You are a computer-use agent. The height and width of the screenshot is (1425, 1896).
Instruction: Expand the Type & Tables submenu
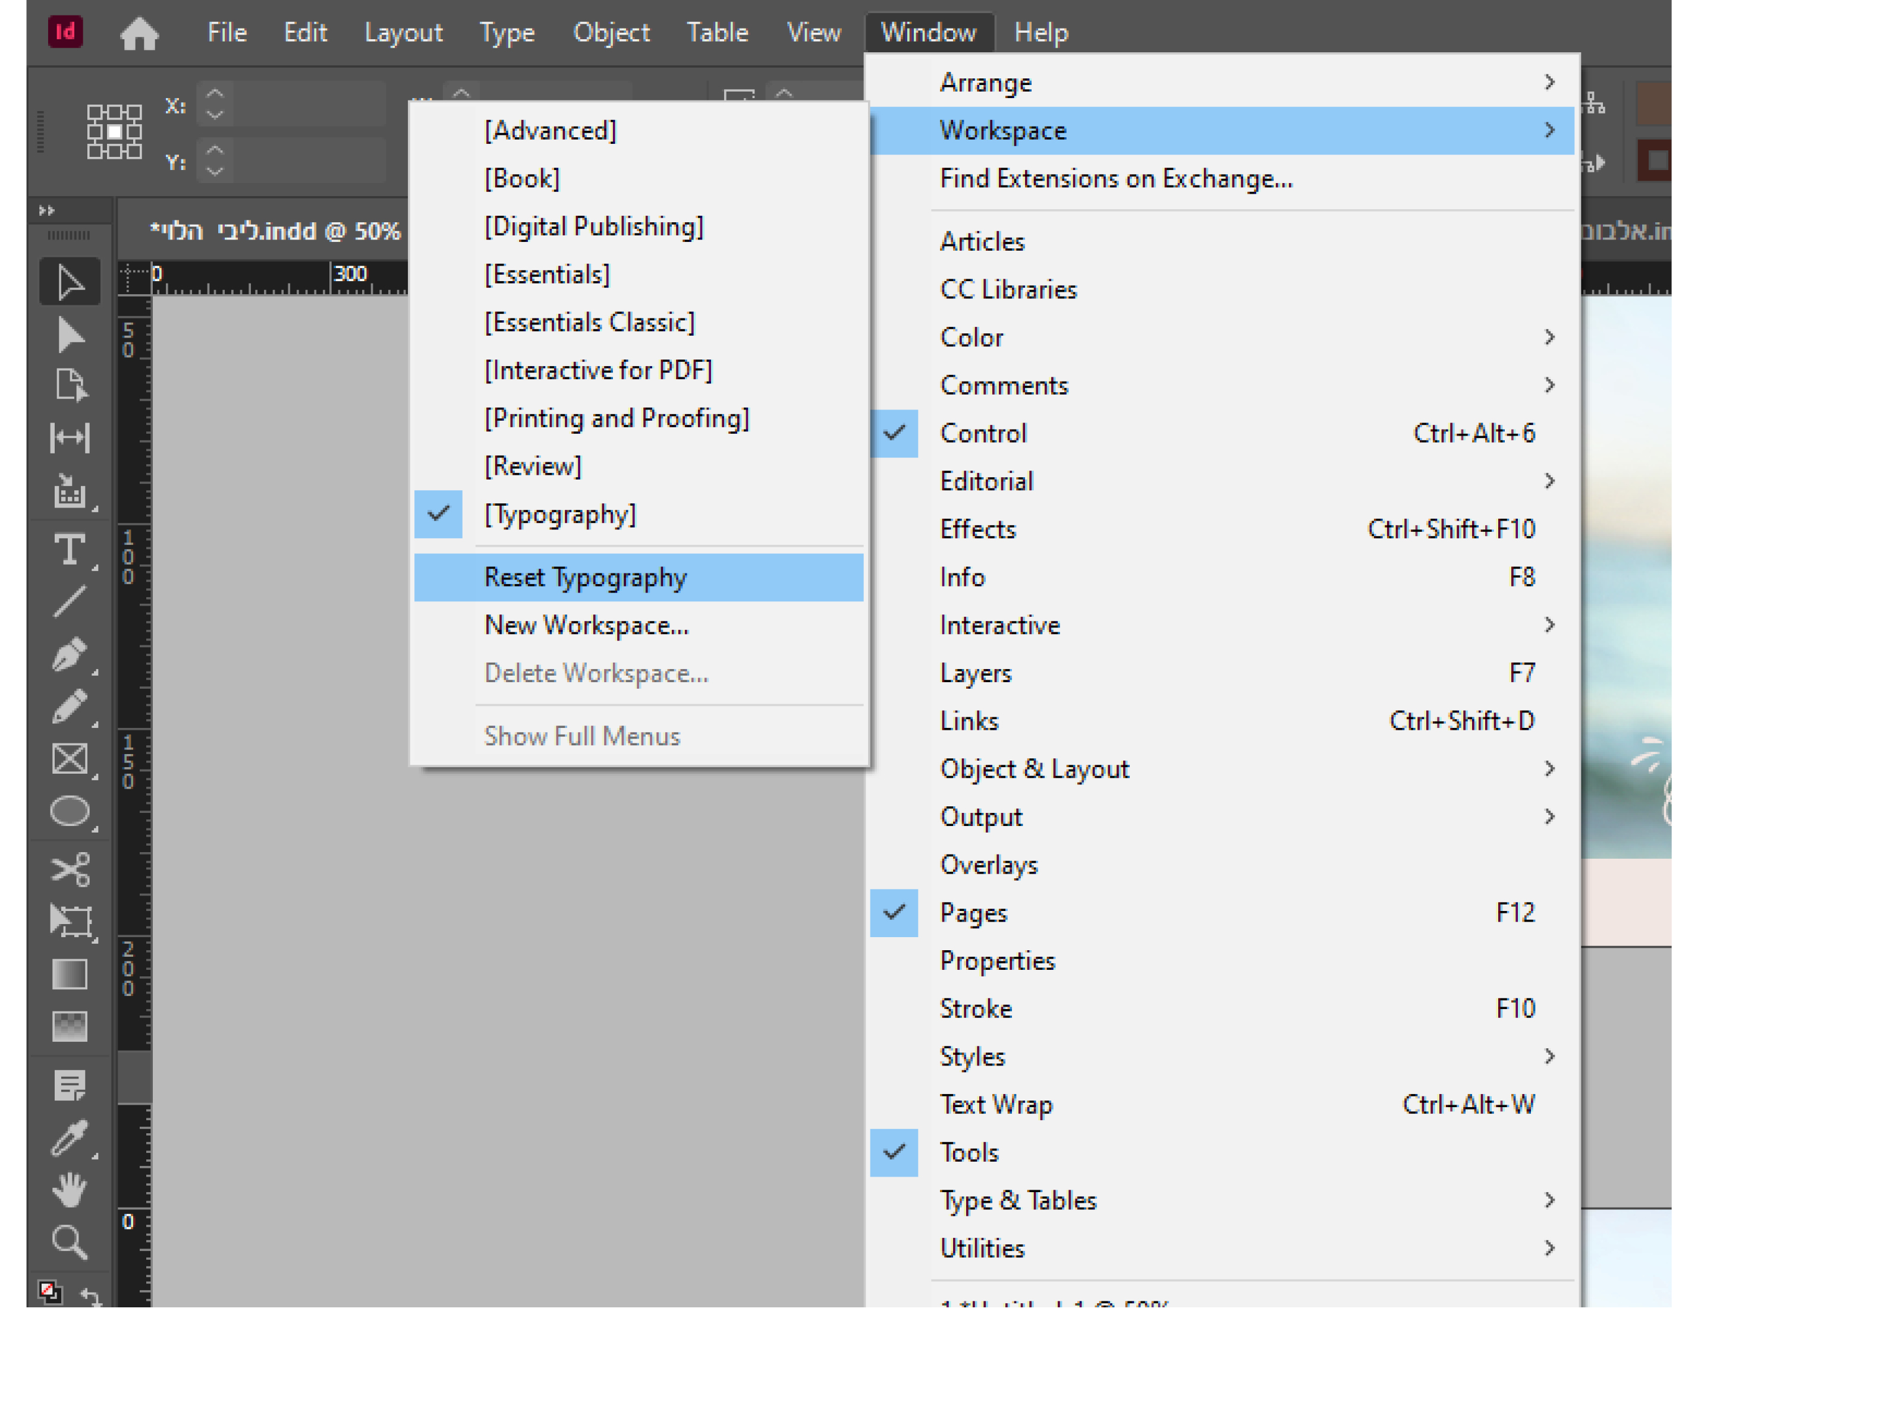pyautogui.click(x=1017, y=1200)
